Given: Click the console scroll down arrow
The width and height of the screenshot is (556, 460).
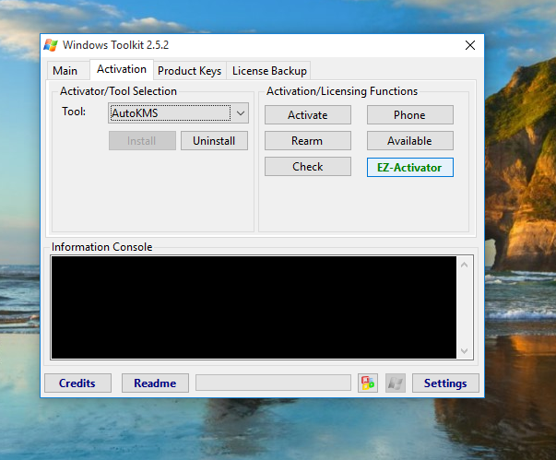Looking at the screenshot, I should 464,351.
